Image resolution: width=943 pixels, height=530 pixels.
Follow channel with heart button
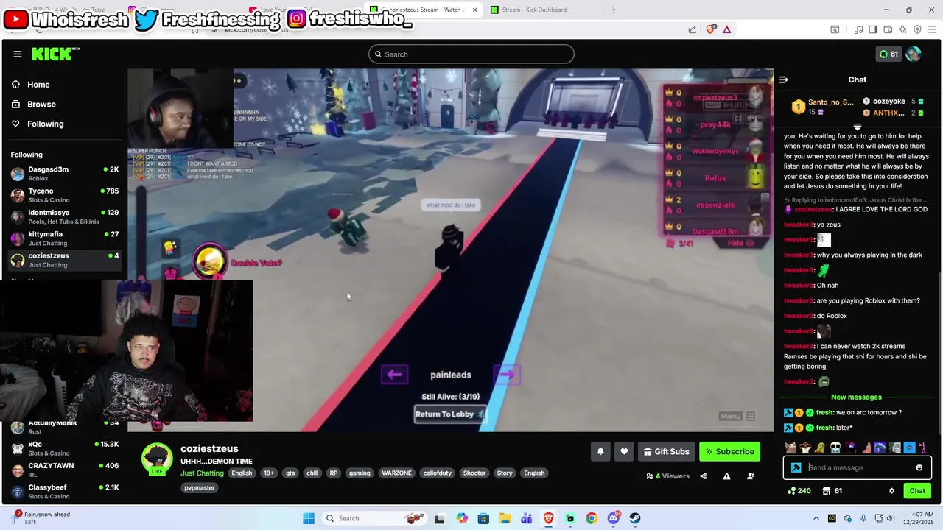tap(624, 451)
